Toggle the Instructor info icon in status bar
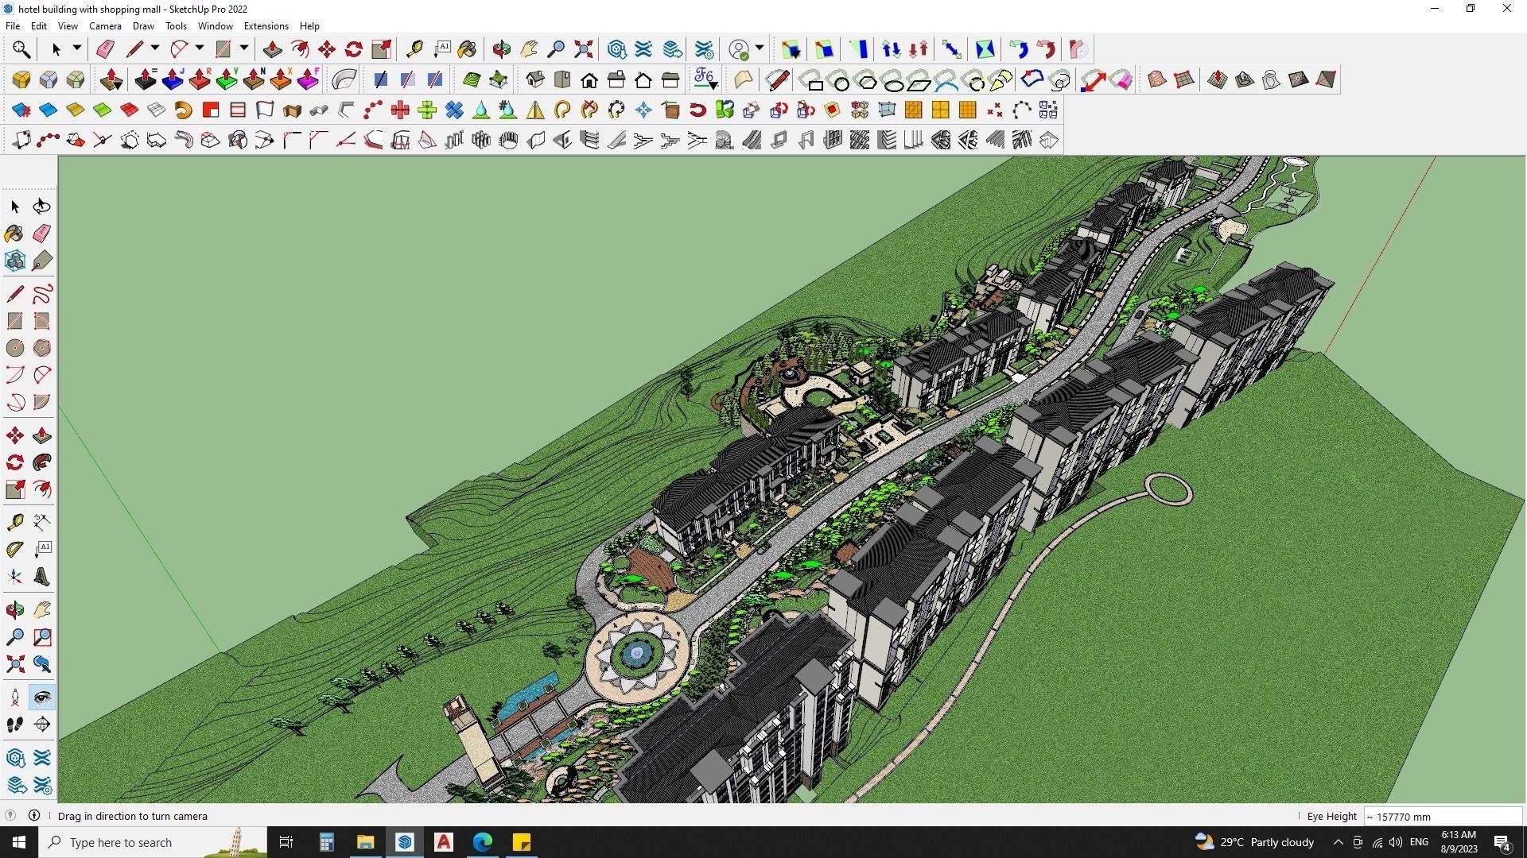 point(34,816)
